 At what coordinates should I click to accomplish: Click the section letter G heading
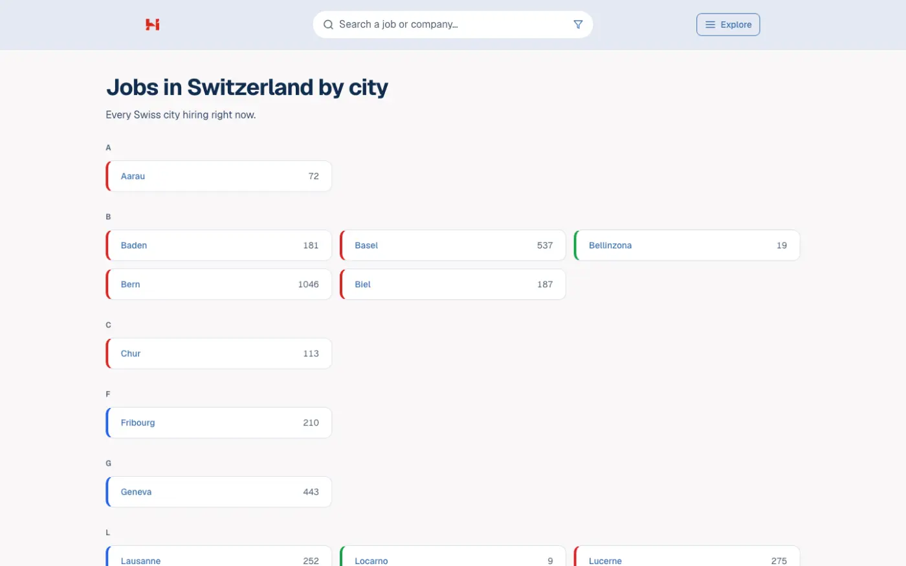pos(108,463)
